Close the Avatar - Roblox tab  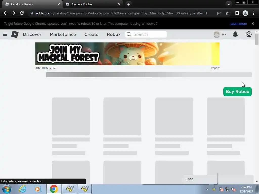click(119, 4)
